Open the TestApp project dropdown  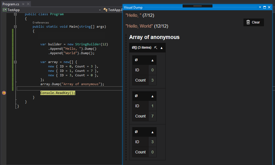[x=100, y=10]
